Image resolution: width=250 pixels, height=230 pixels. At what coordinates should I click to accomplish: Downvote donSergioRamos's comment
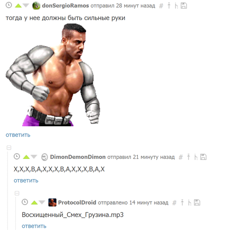click(26, 6)
